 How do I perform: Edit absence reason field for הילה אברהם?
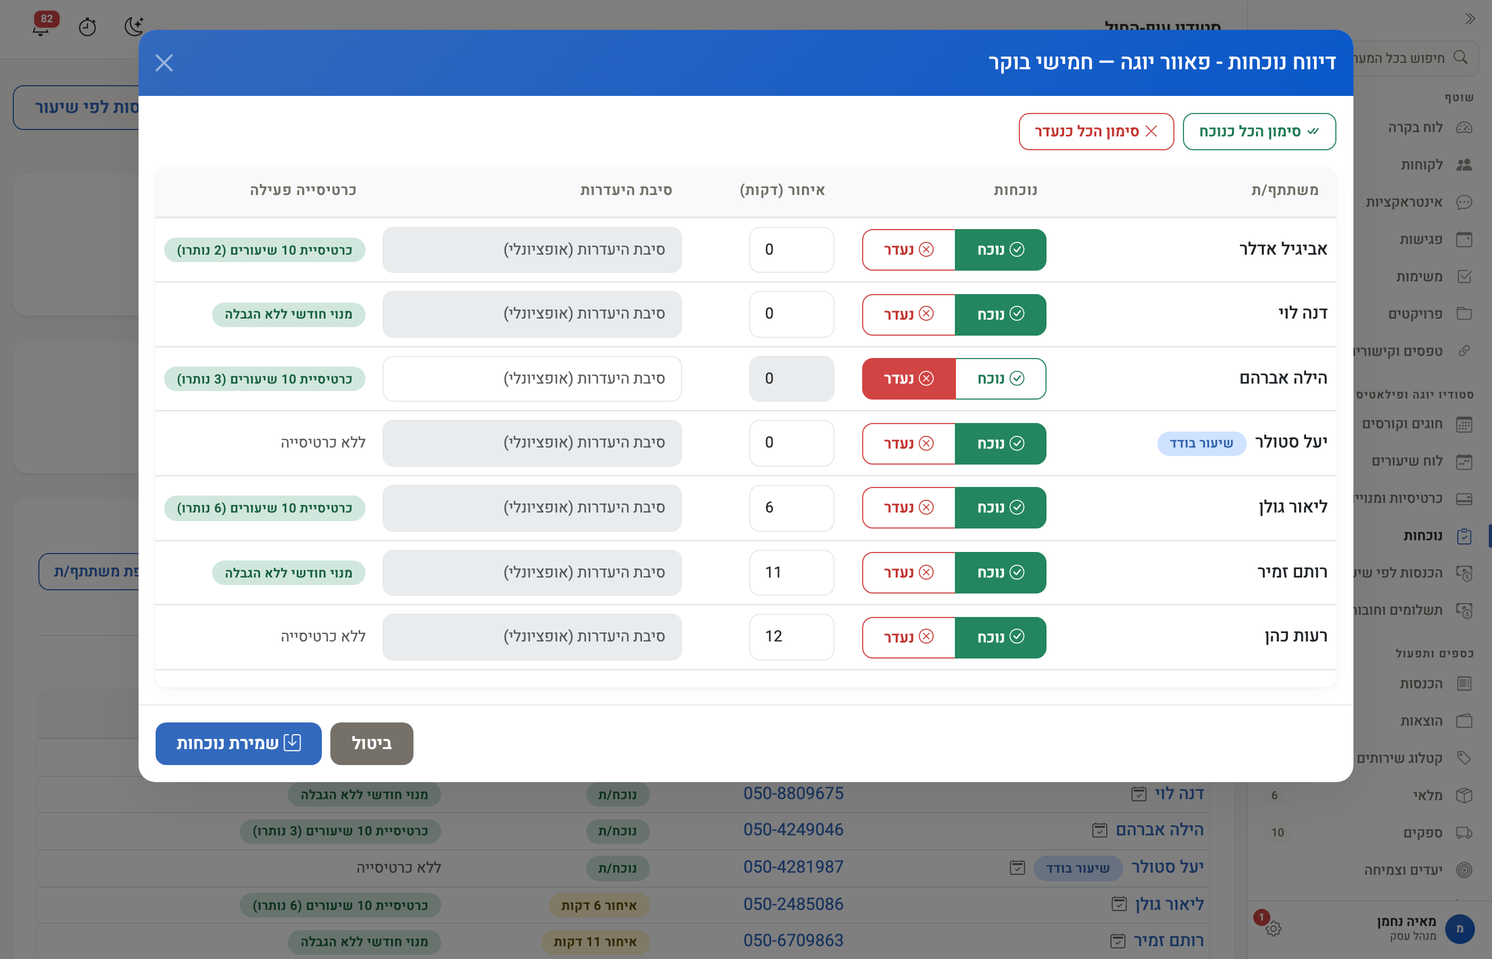click(x=532, y=379)
